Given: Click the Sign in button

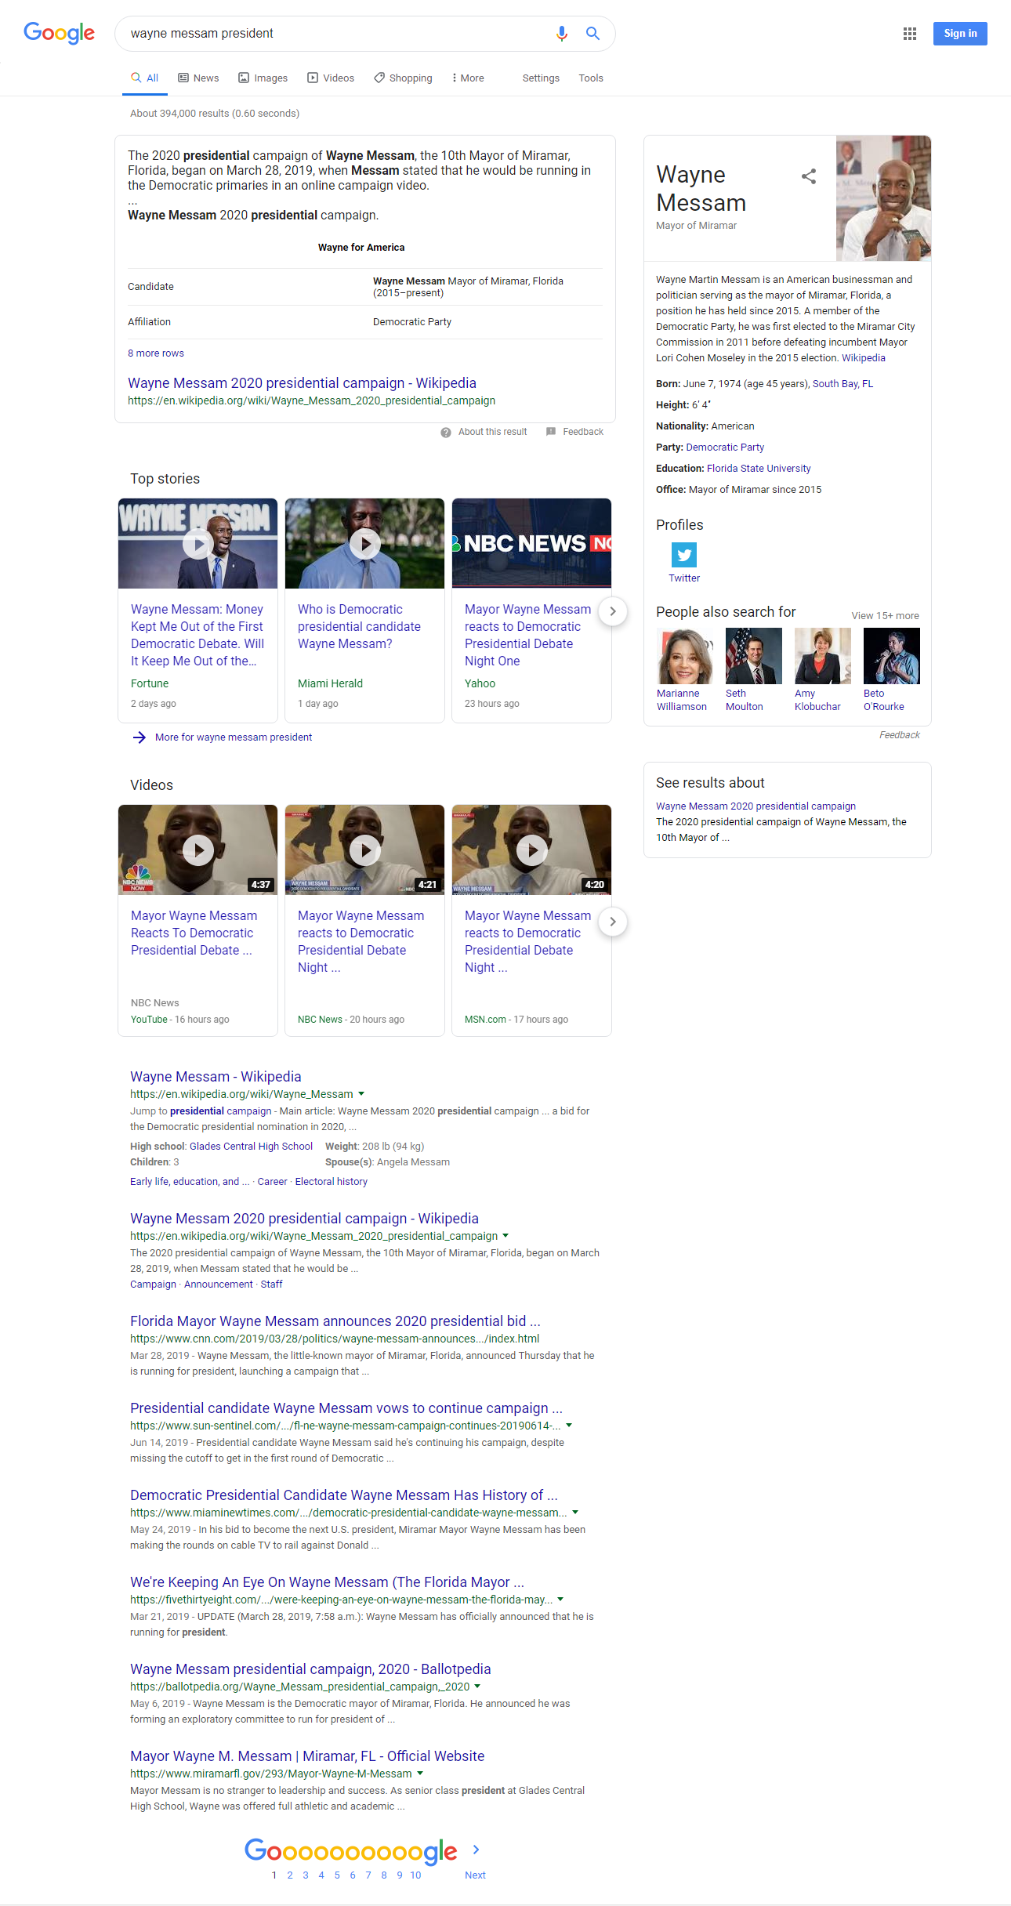Looking at the screenshot, I should (960, 34).
